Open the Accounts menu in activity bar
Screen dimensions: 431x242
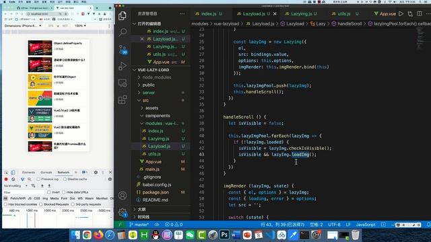[123, 196]
